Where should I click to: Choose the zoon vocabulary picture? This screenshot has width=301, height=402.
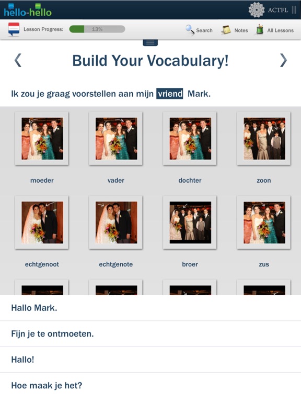click(264, 138)
